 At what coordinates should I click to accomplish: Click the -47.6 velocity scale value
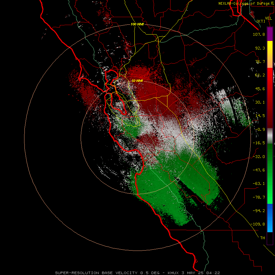tap(259, 170)
